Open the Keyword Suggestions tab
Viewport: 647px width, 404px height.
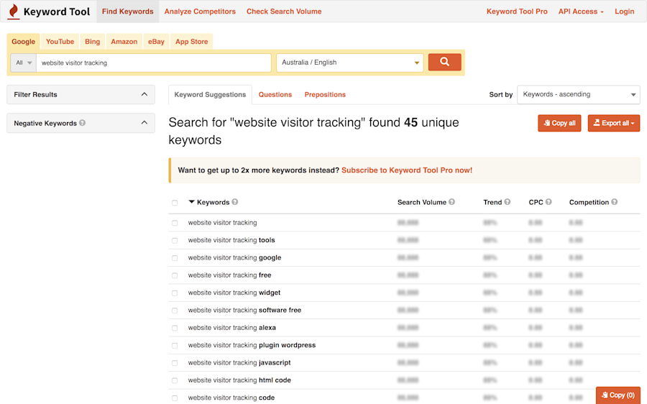pos(210,94)
